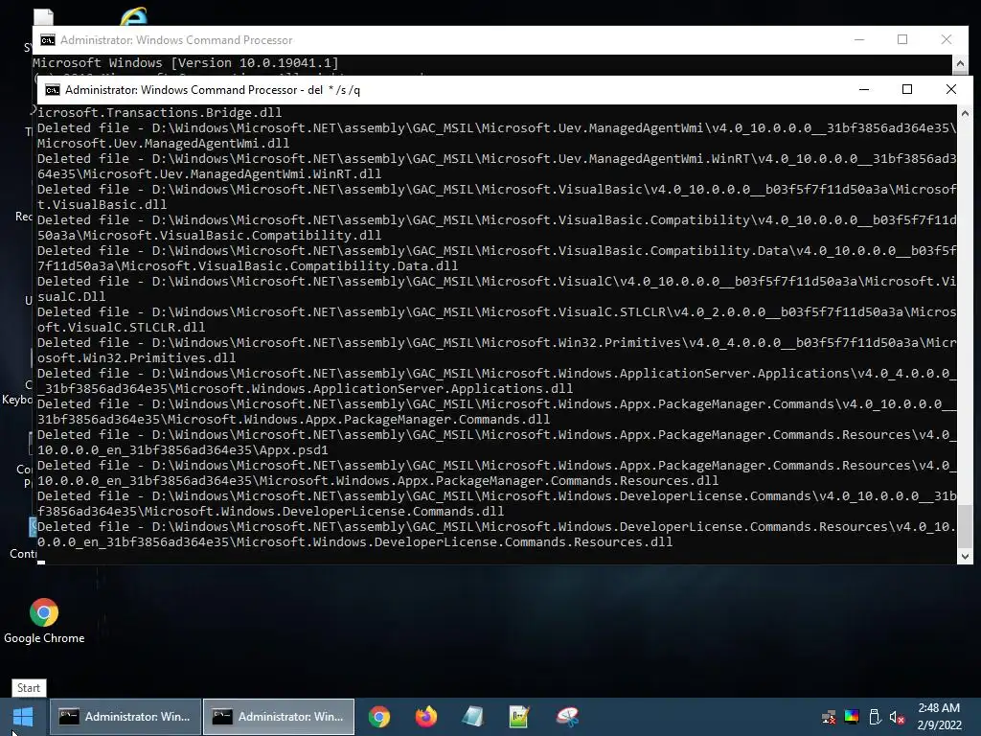Click the front console scrollbar up arrow
Image resolution: width=981 pixels, height=736 pixels.
point(965,113)
